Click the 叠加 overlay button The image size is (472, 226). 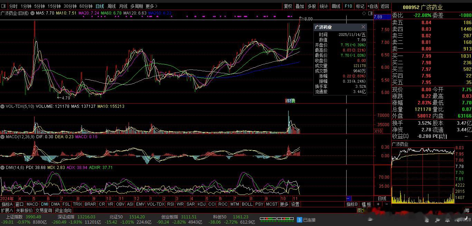(x=300, y=6)
